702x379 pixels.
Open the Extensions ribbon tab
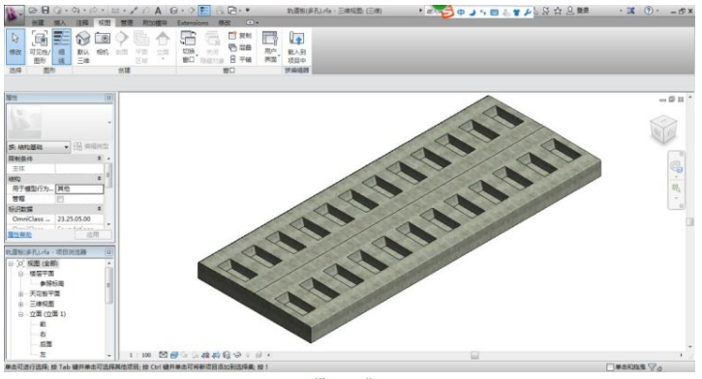(193, 22)
